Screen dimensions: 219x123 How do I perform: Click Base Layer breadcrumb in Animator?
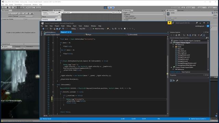click(66, 12)
